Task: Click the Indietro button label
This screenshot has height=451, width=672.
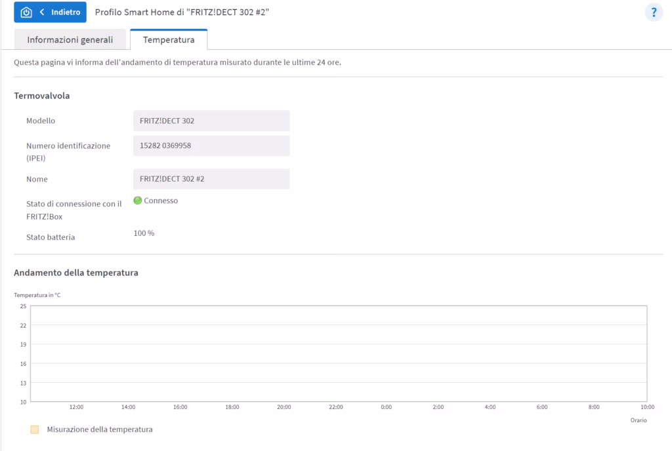Action: tap(66, 12)
